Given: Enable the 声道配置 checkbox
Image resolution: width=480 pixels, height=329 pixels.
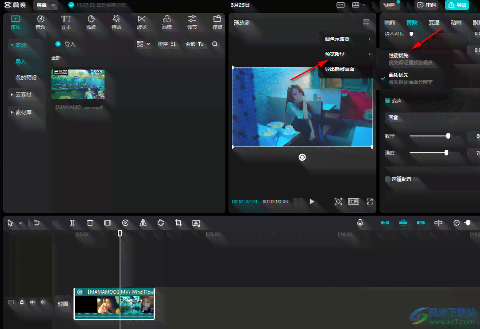Looking at the screenshot, I should (387, 179).
